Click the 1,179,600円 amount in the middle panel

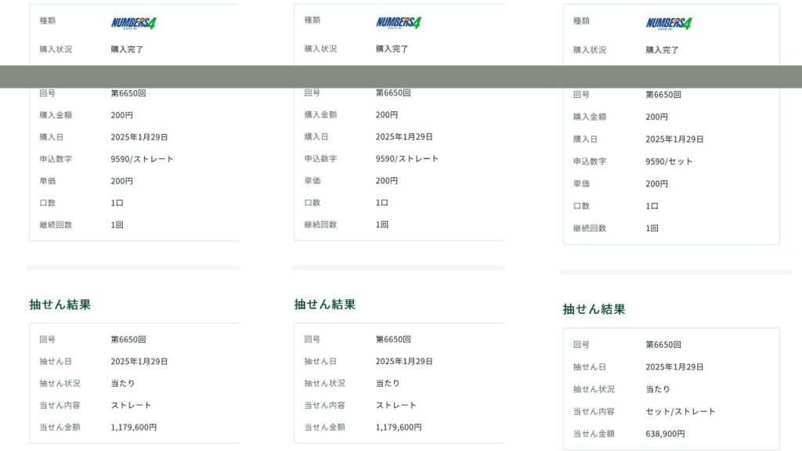[x=399, y=428]
